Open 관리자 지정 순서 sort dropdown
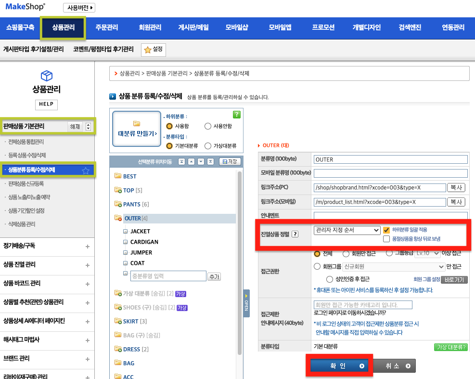Viewport: 475px width, 379px height. click(347, 230)
